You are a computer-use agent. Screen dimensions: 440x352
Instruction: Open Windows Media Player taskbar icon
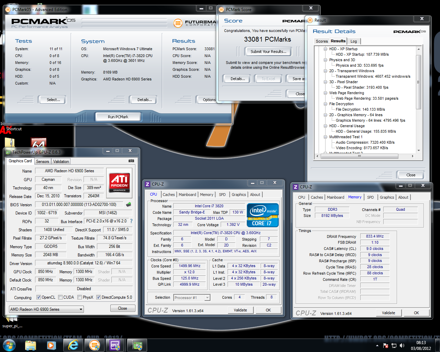coord(52,345)
